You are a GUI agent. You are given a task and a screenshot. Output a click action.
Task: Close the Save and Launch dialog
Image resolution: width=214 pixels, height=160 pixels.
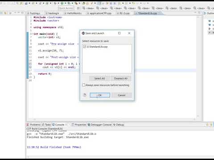tap(129, 33)
